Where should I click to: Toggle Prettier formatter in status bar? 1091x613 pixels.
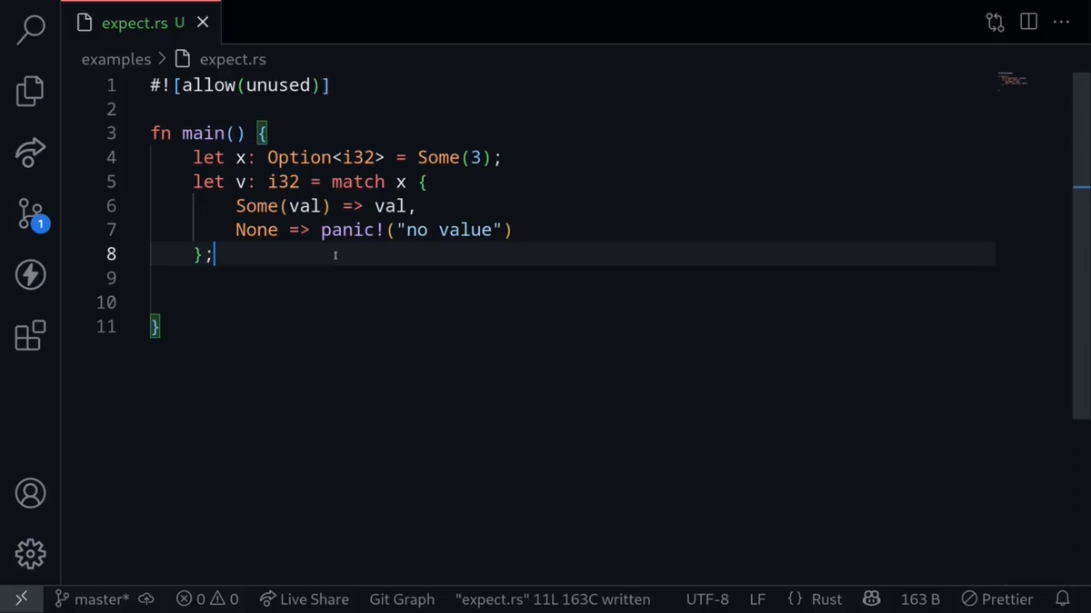[997, 599]
